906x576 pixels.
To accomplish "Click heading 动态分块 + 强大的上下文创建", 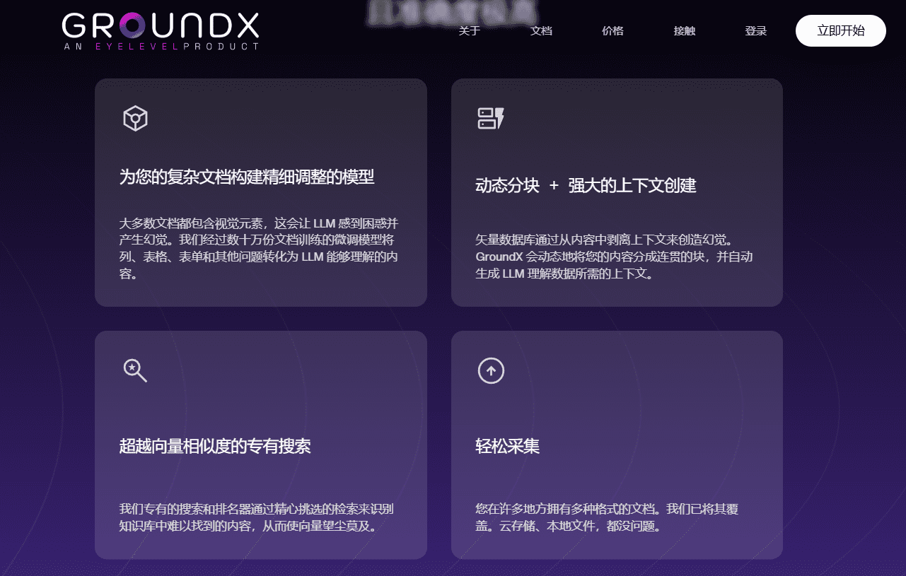I will [586, 185].
